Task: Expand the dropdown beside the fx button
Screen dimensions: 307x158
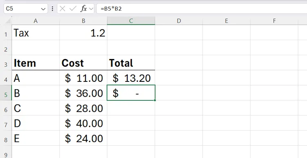Action: coord(91,9)
